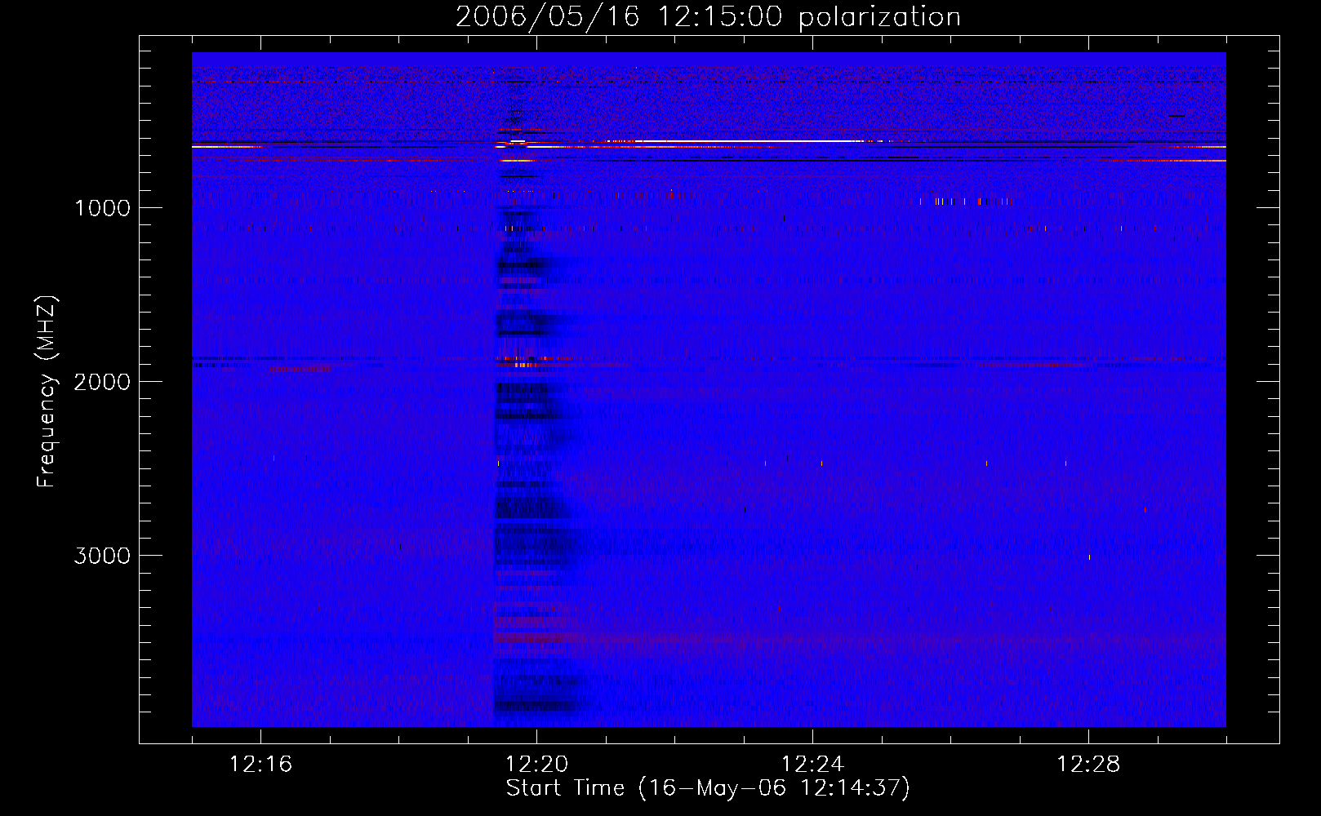This screenshot has height=816, width=1321.
Task: Click the '12:28' time tick label
Action: [1088, 765]
